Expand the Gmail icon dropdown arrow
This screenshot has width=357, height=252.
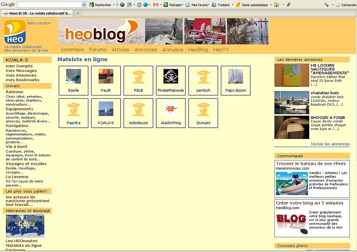tap(161, 5)
